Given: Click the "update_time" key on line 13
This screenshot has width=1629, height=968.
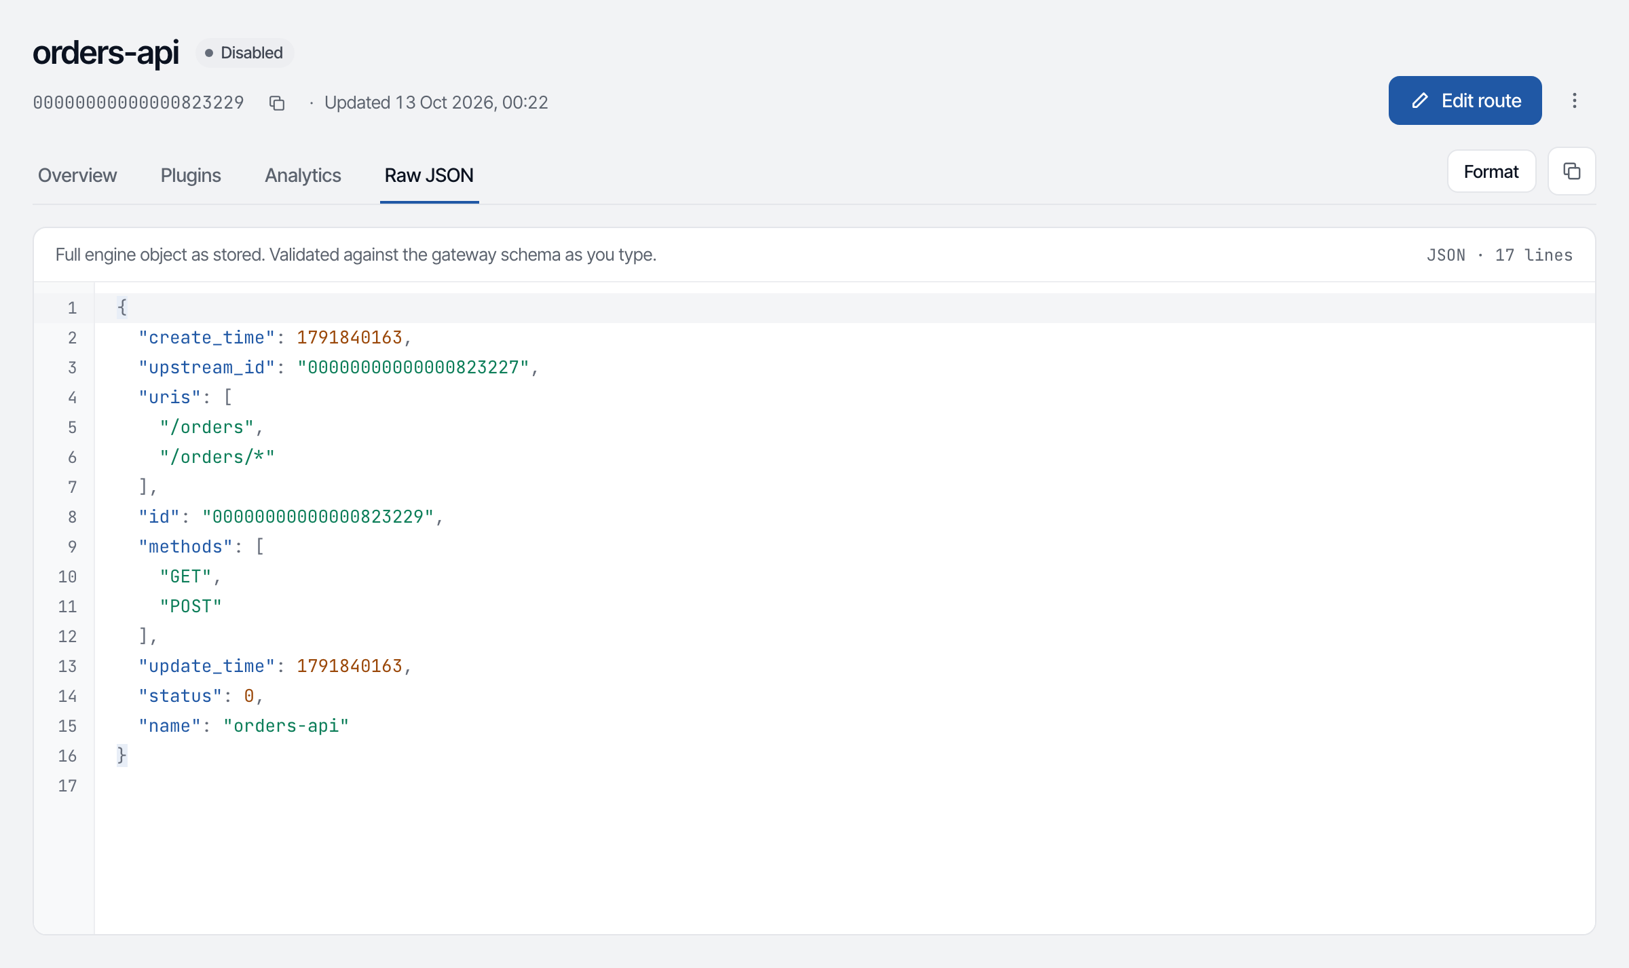Looking at the screenshot, I should (207, 666).
